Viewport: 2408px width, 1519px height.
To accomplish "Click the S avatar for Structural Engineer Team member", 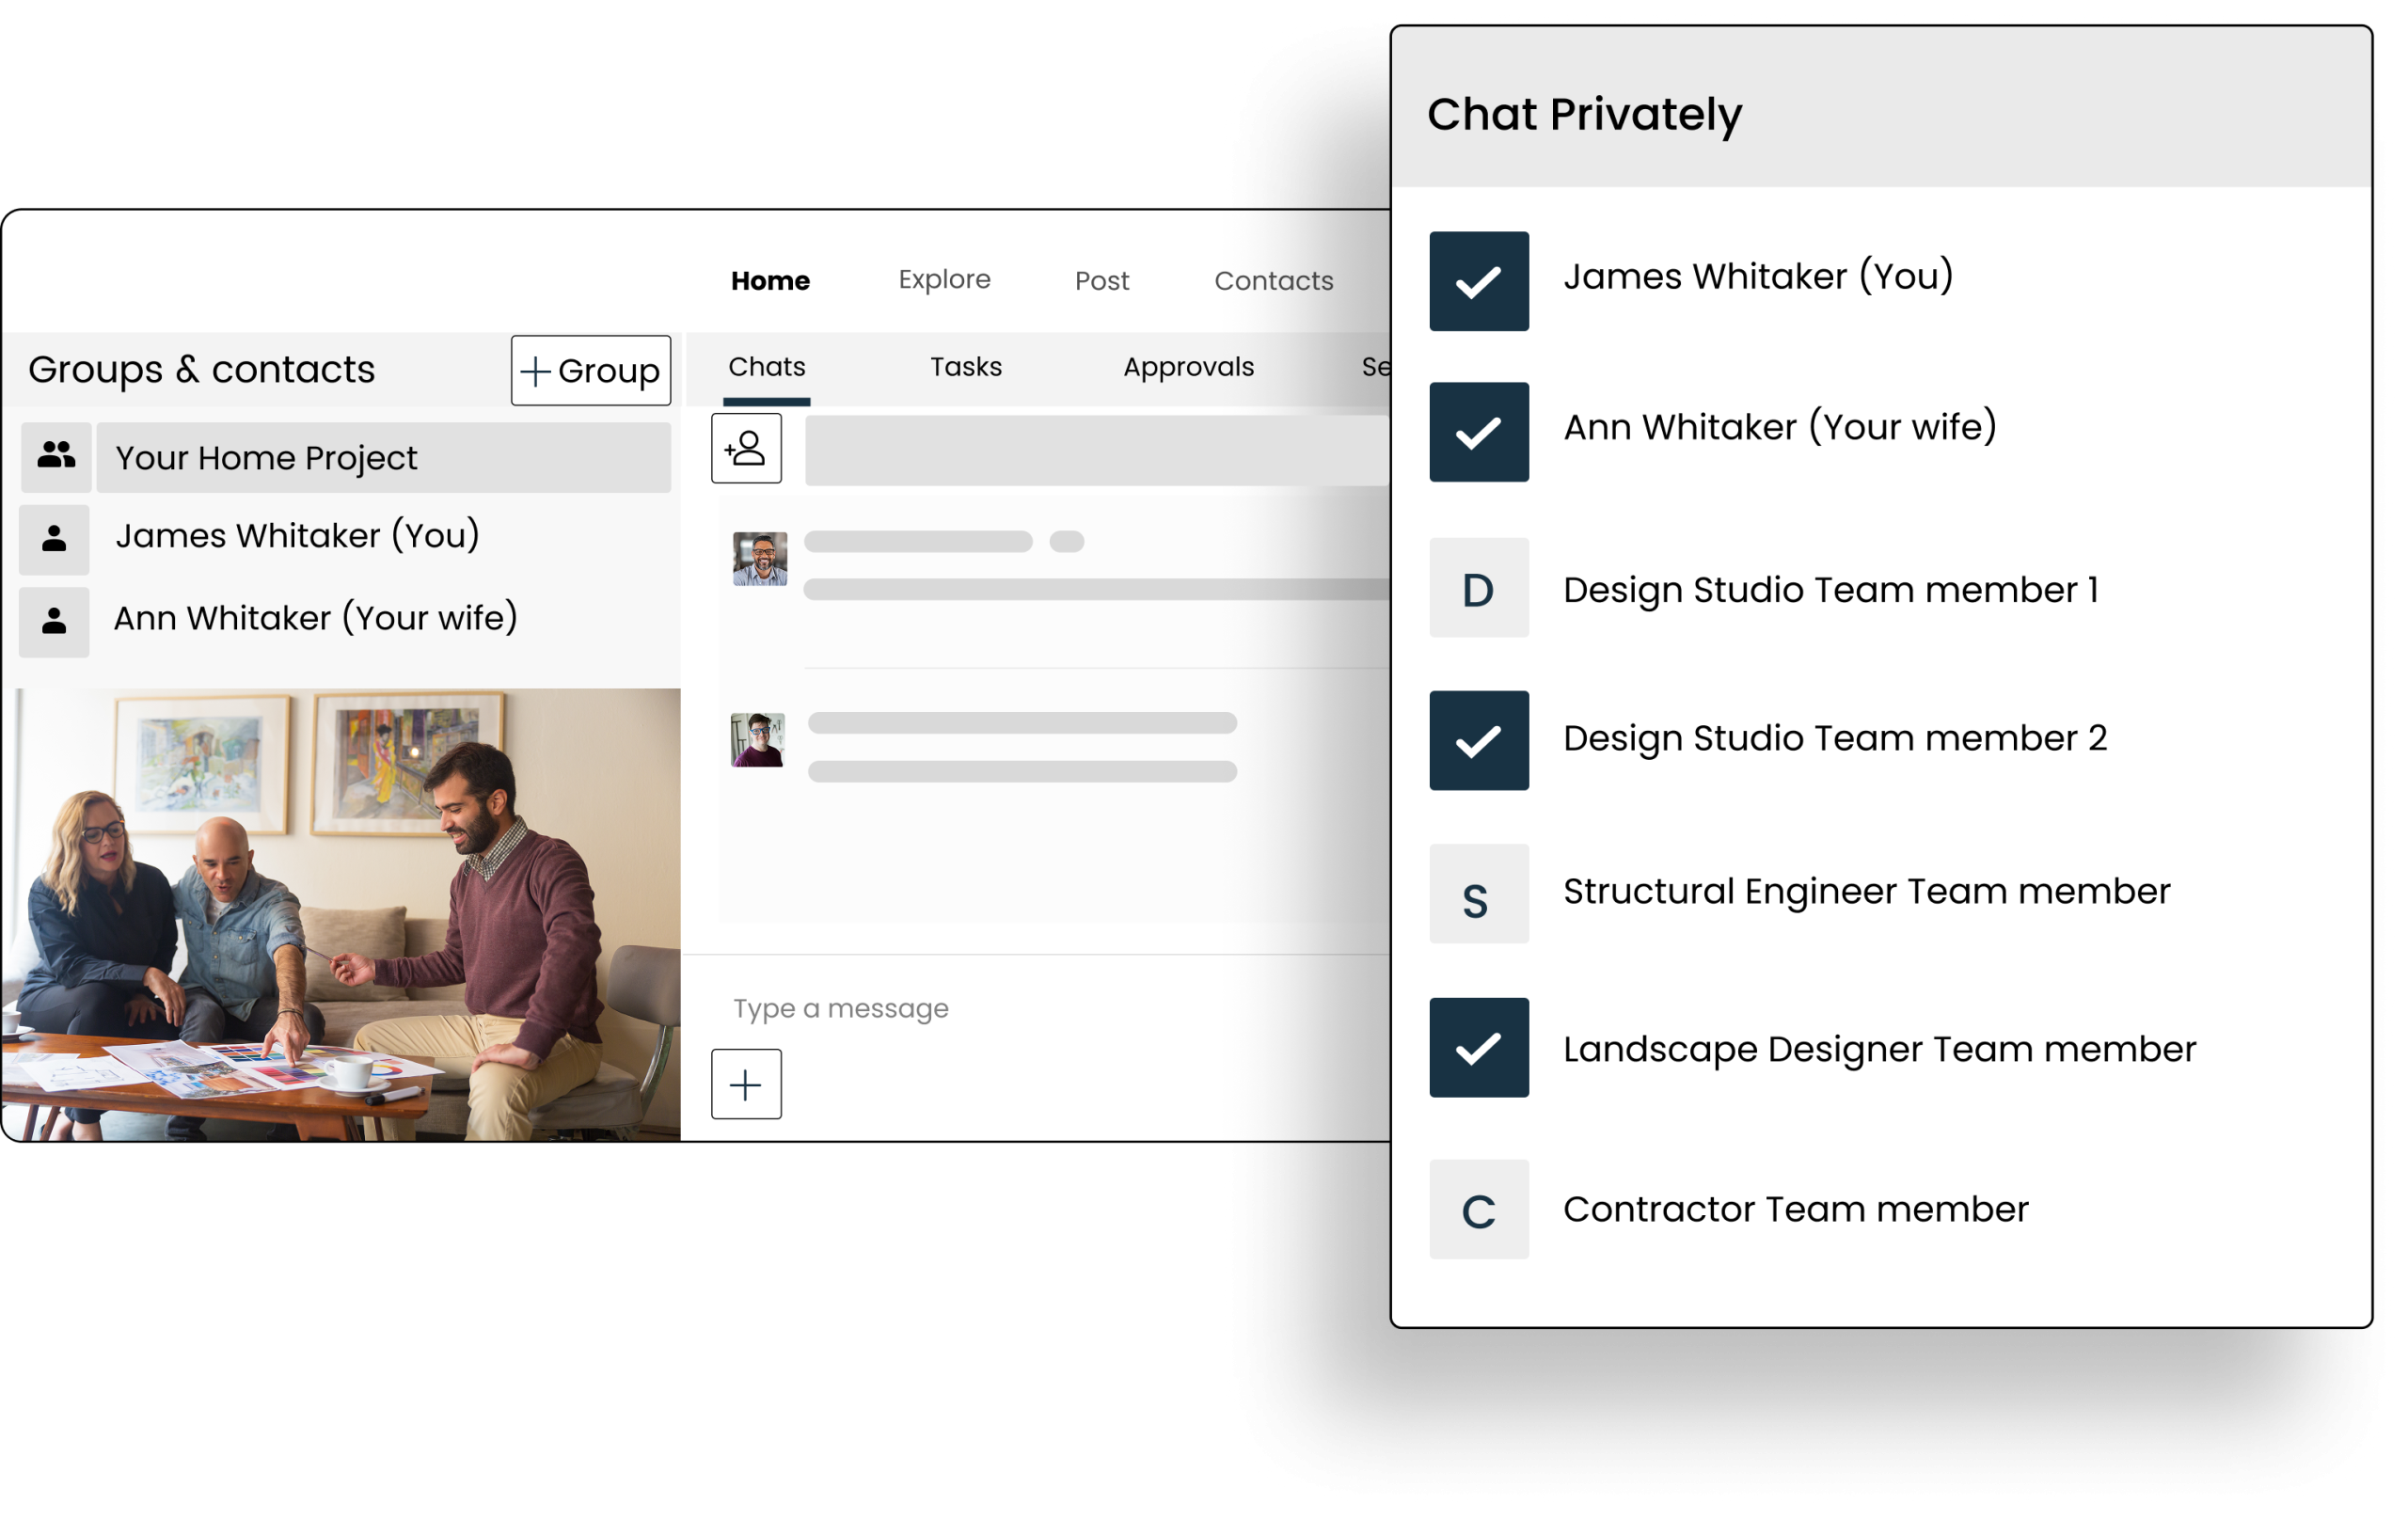I will point(1478,896).
